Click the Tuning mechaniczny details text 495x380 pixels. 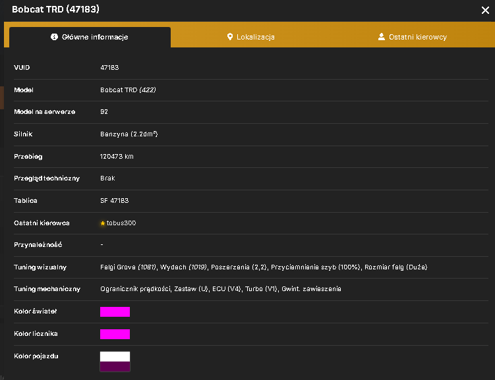pyautogui.click(x=221, y=289)
